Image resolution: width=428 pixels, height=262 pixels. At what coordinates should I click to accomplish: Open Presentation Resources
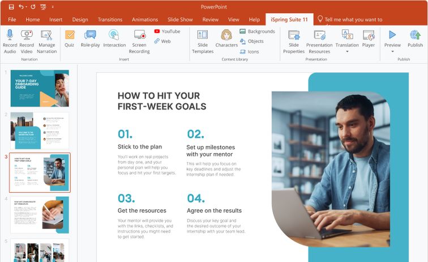319,41
